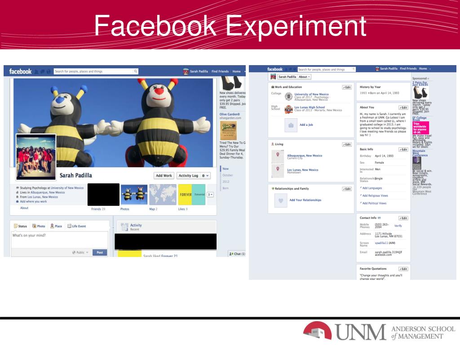The width and height of the screenshot is (460, 345).
Task: Click the heart icon beside Add Your Relationships
Action: (281, 201)
